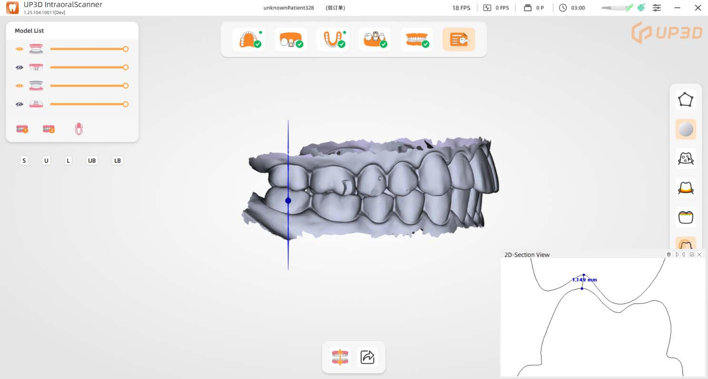Hide the third model in Model List

pos(20,86)
